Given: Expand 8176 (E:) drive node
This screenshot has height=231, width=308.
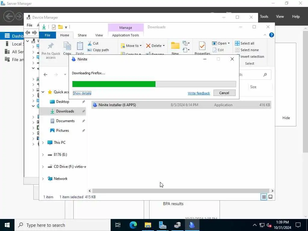Looking at the screenshot, I should point(43,155).
